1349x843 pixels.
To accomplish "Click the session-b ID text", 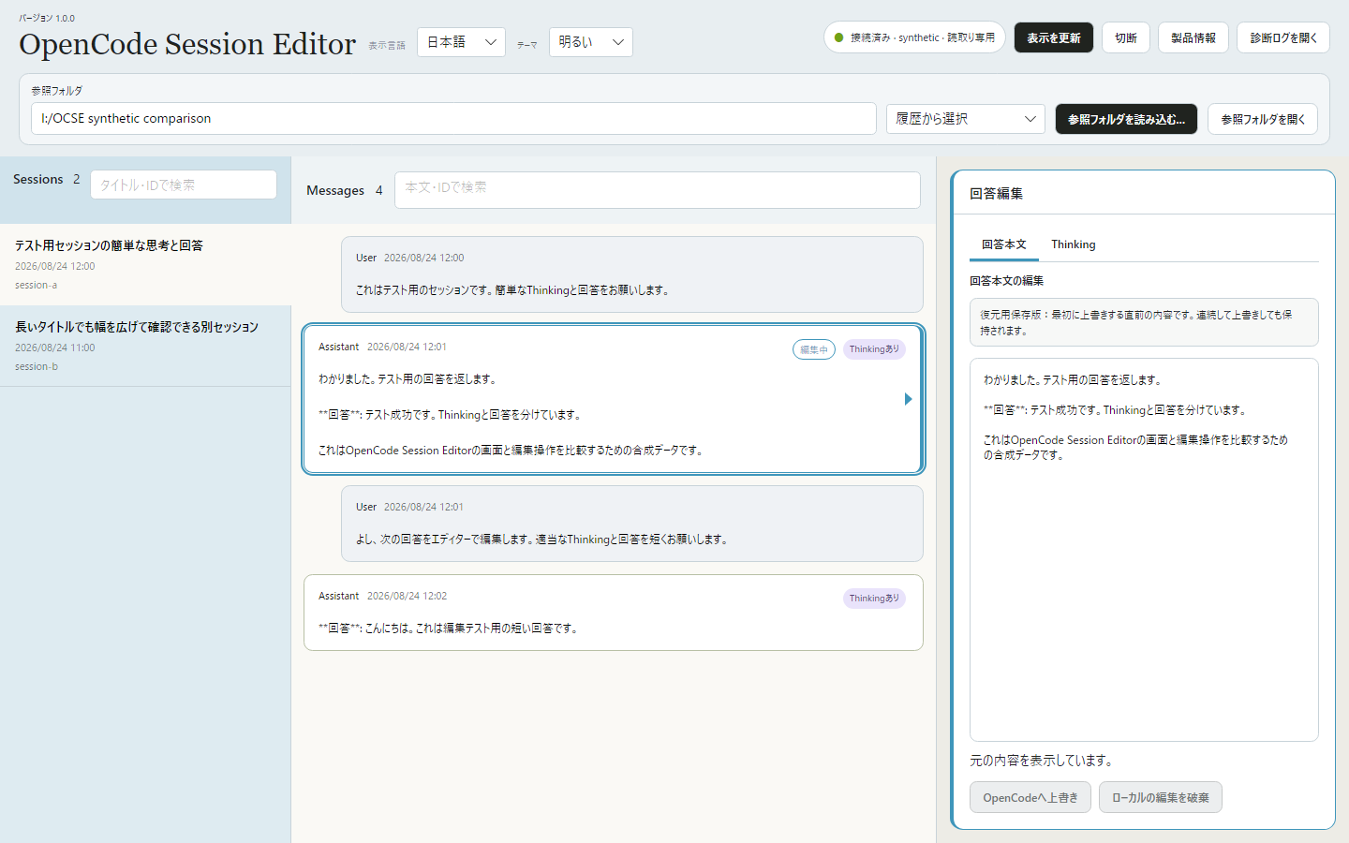I will 37,366.
